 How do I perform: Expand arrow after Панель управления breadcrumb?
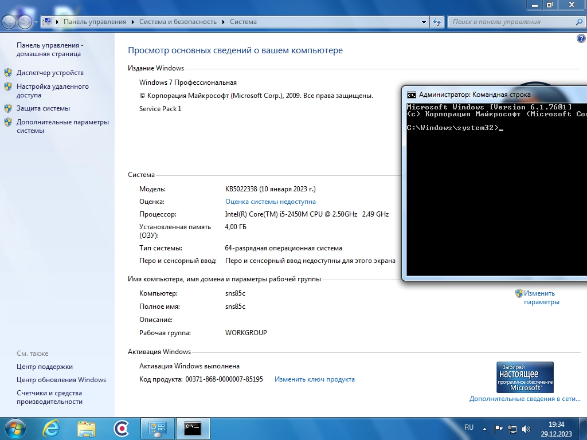(133, 22)
